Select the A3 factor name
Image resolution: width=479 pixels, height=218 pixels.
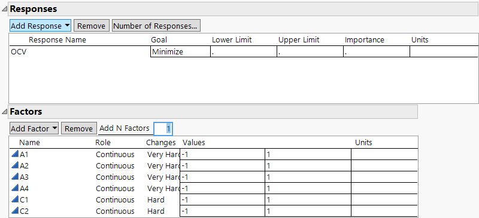[24, 177]
